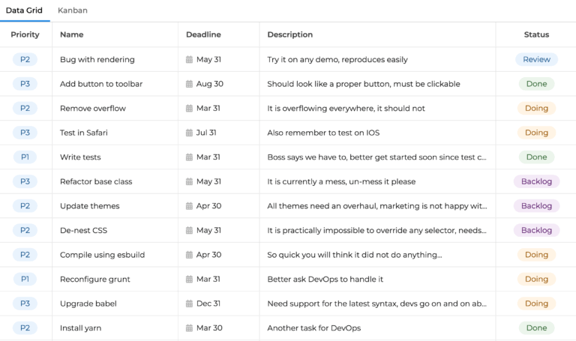Viewport: 576px width, 341px height.
Task: Click the Status column header
Action: point(536,34)
